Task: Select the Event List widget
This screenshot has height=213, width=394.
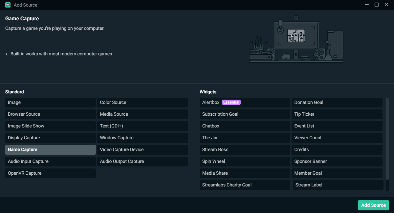Action: click(x=337, y=126)
